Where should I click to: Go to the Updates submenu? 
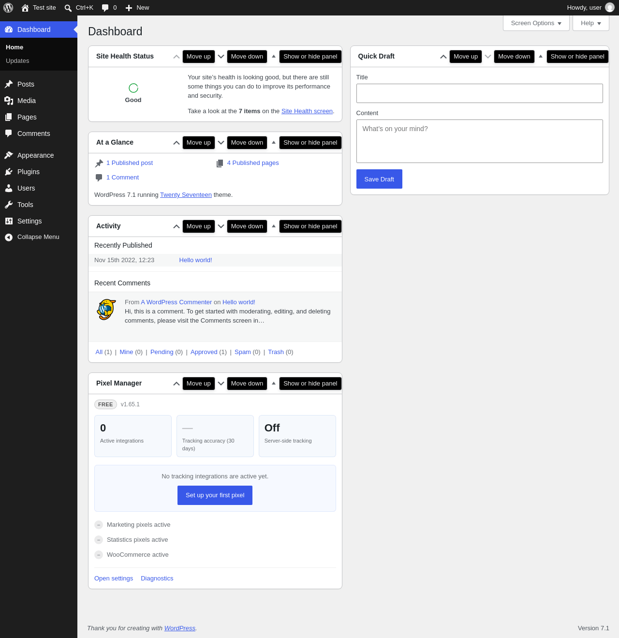(x=17, y=61)
